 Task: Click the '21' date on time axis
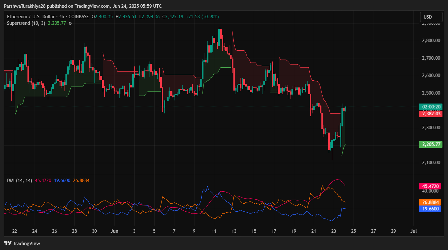tap(314, 231)
